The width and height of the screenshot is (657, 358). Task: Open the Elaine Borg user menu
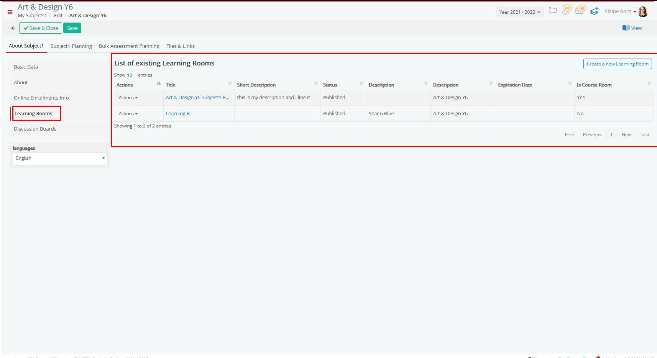(620, 11)
